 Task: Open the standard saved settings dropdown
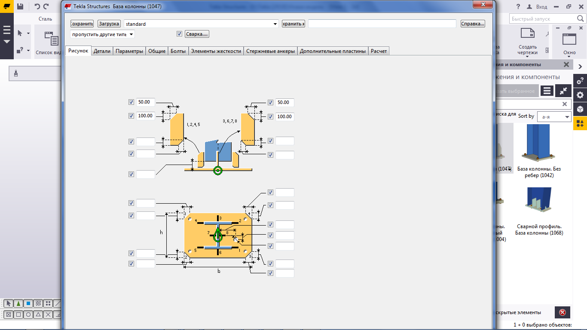275,24
